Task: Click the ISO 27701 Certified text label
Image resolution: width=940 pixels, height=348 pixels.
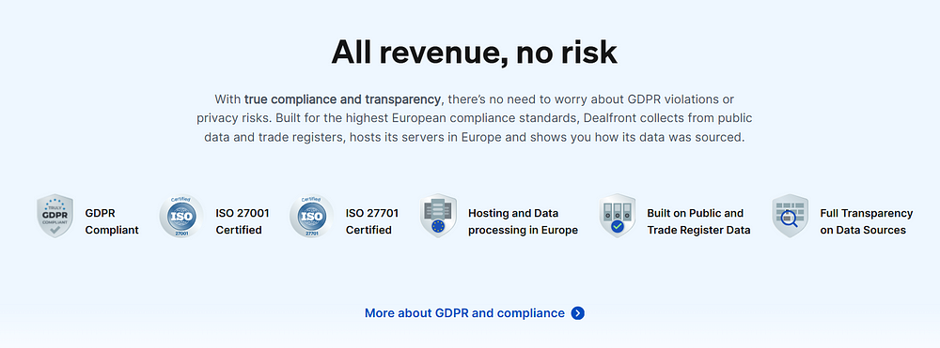Action: [372, 221]
